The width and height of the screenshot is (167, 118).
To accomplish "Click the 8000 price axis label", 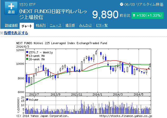I will (21, 78).
